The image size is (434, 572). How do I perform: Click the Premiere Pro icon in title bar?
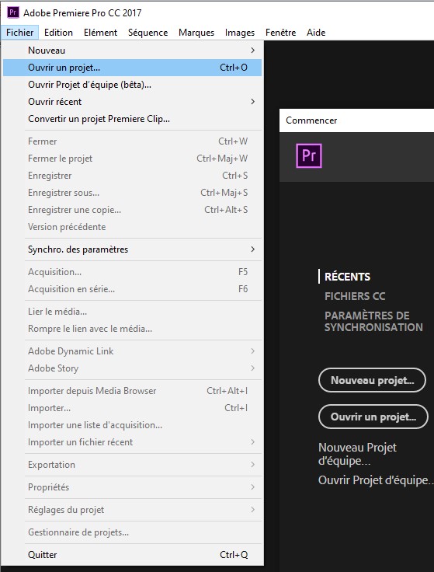(x=13, y=12)
